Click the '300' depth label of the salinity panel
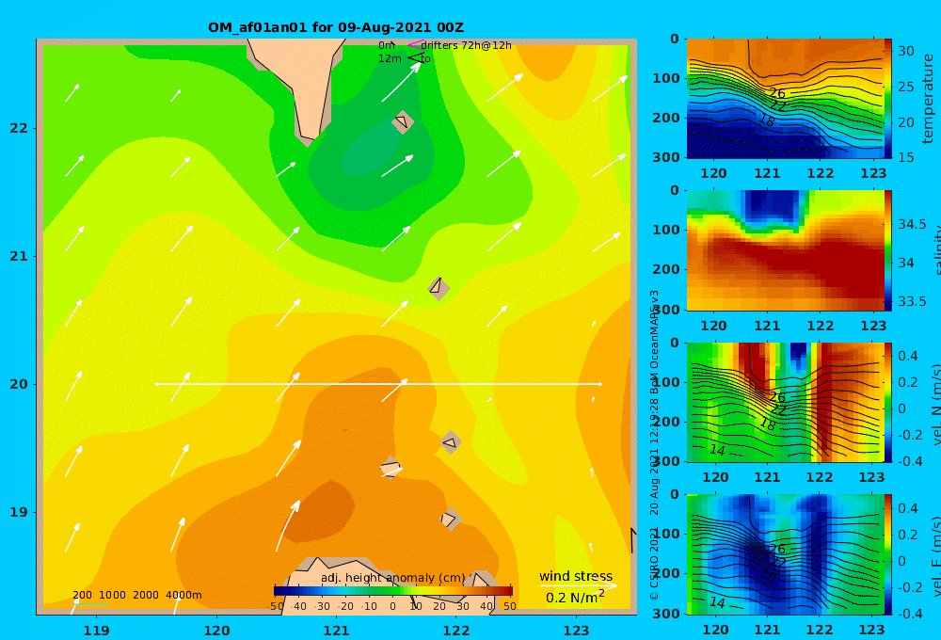 tap(667, 310)
